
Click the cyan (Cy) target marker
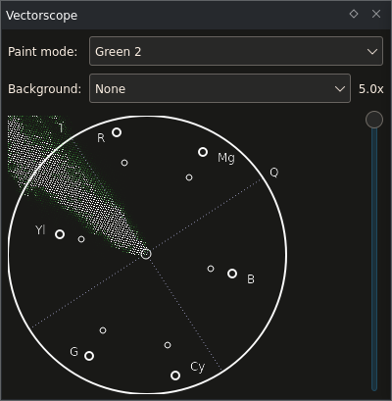[175, 376]
